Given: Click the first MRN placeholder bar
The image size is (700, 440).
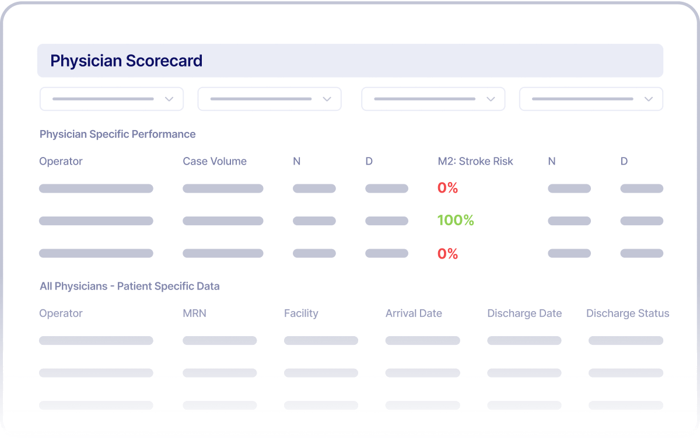Looking at the screenshot, I should pyautogui.click(x=220, y=340).
